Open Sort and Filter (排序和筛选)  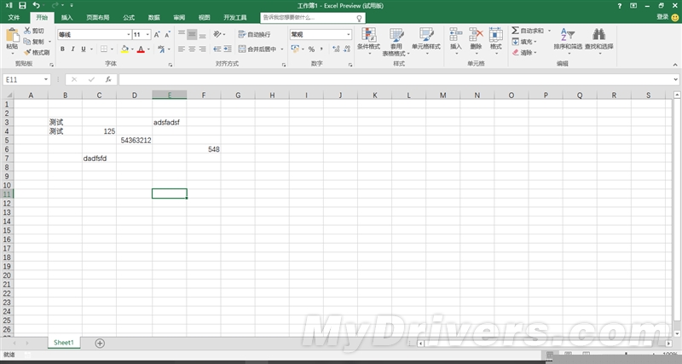pos(568,39)
